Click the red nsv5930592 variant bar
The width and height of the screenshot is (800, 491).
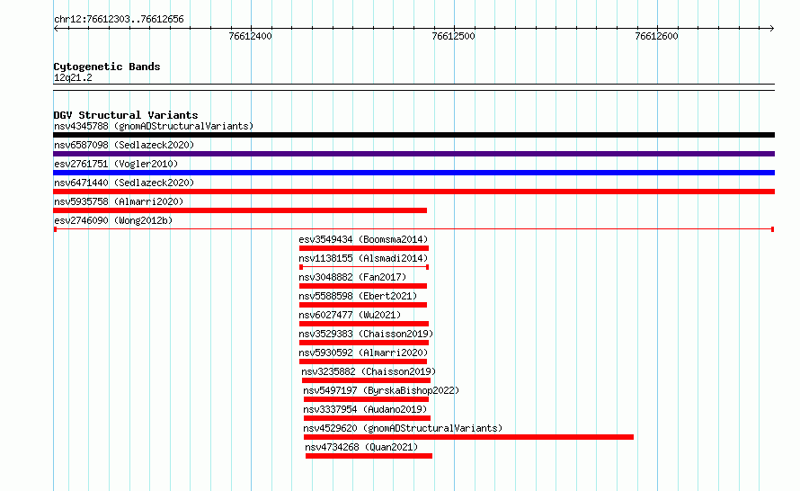pos(363,362)
